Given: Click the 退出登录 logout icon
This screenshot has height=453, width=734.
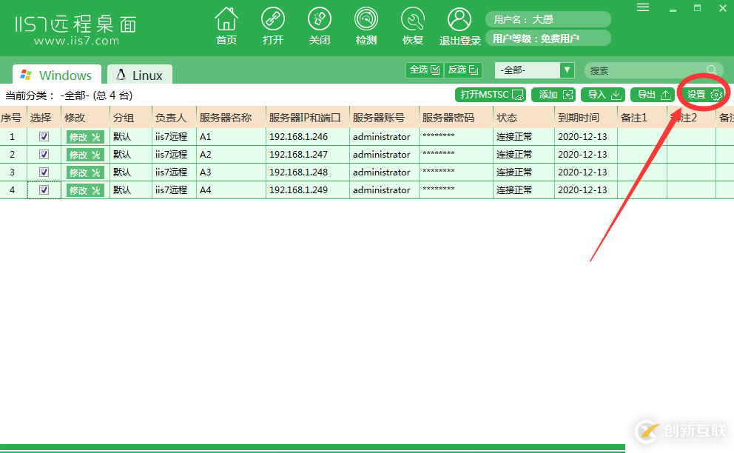Looking at the screenshot, I should click(x=459, y=24).
